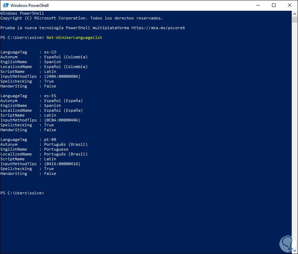
Task: Maximize the Windows PowerShell window
Action: (x=274, y=5)
